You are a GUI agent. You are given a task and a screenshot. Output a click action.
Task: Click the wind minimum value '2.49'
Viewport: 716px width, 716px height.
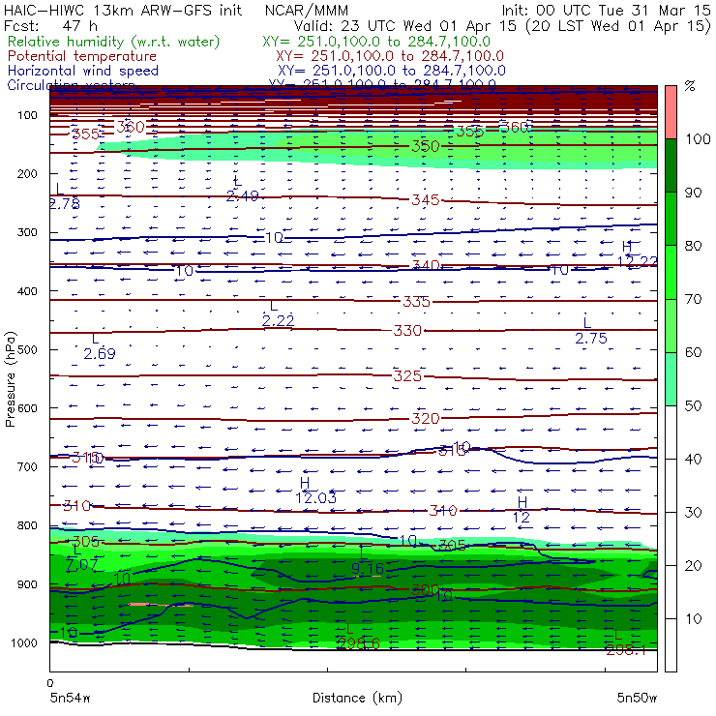(243, 196)
